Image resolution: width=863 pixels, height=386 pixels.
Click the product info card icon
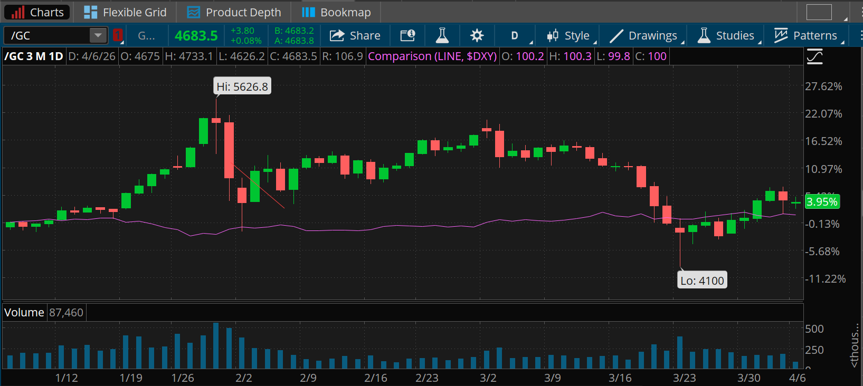(x=407, y=35)
